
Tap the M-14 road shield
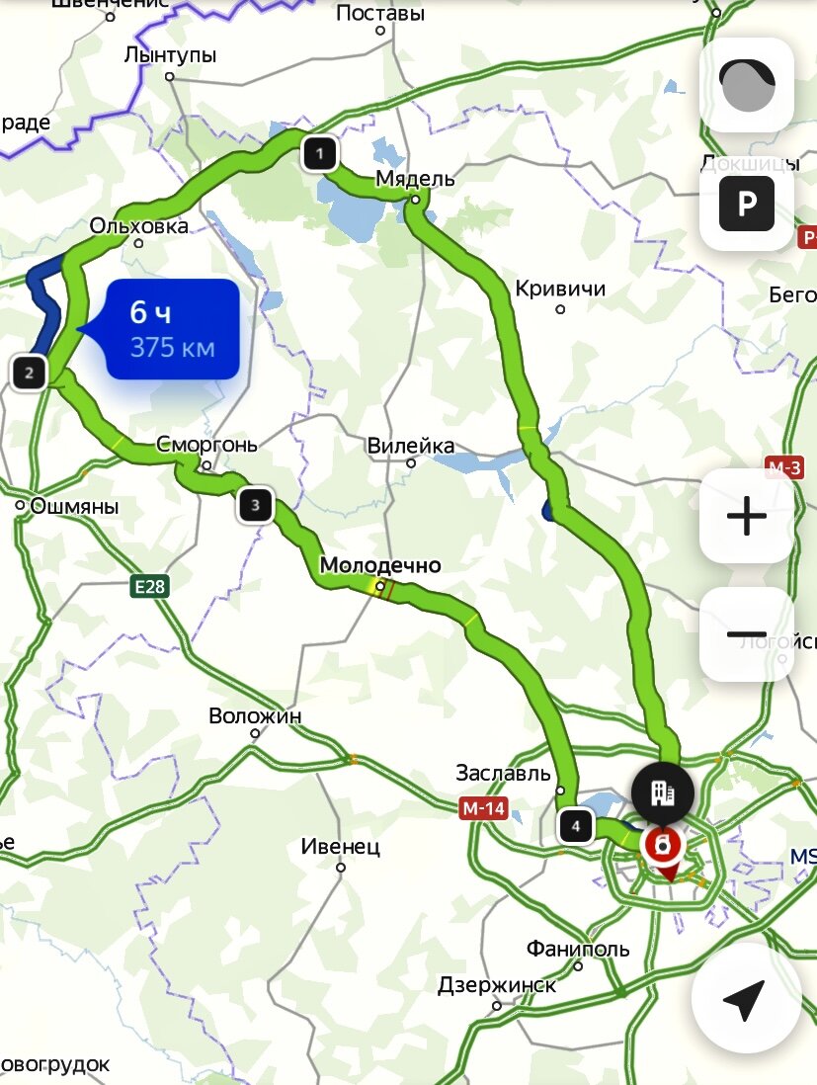pyautogui.click(x=483, y=806)
